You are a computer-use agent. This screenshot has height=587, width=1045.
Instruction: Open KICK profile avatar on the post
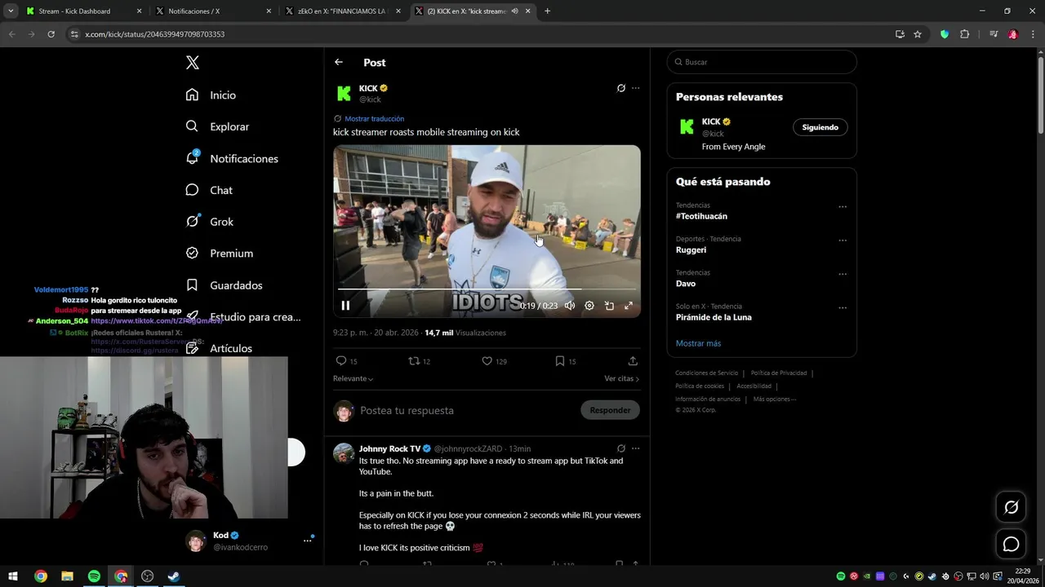(344, 93)
